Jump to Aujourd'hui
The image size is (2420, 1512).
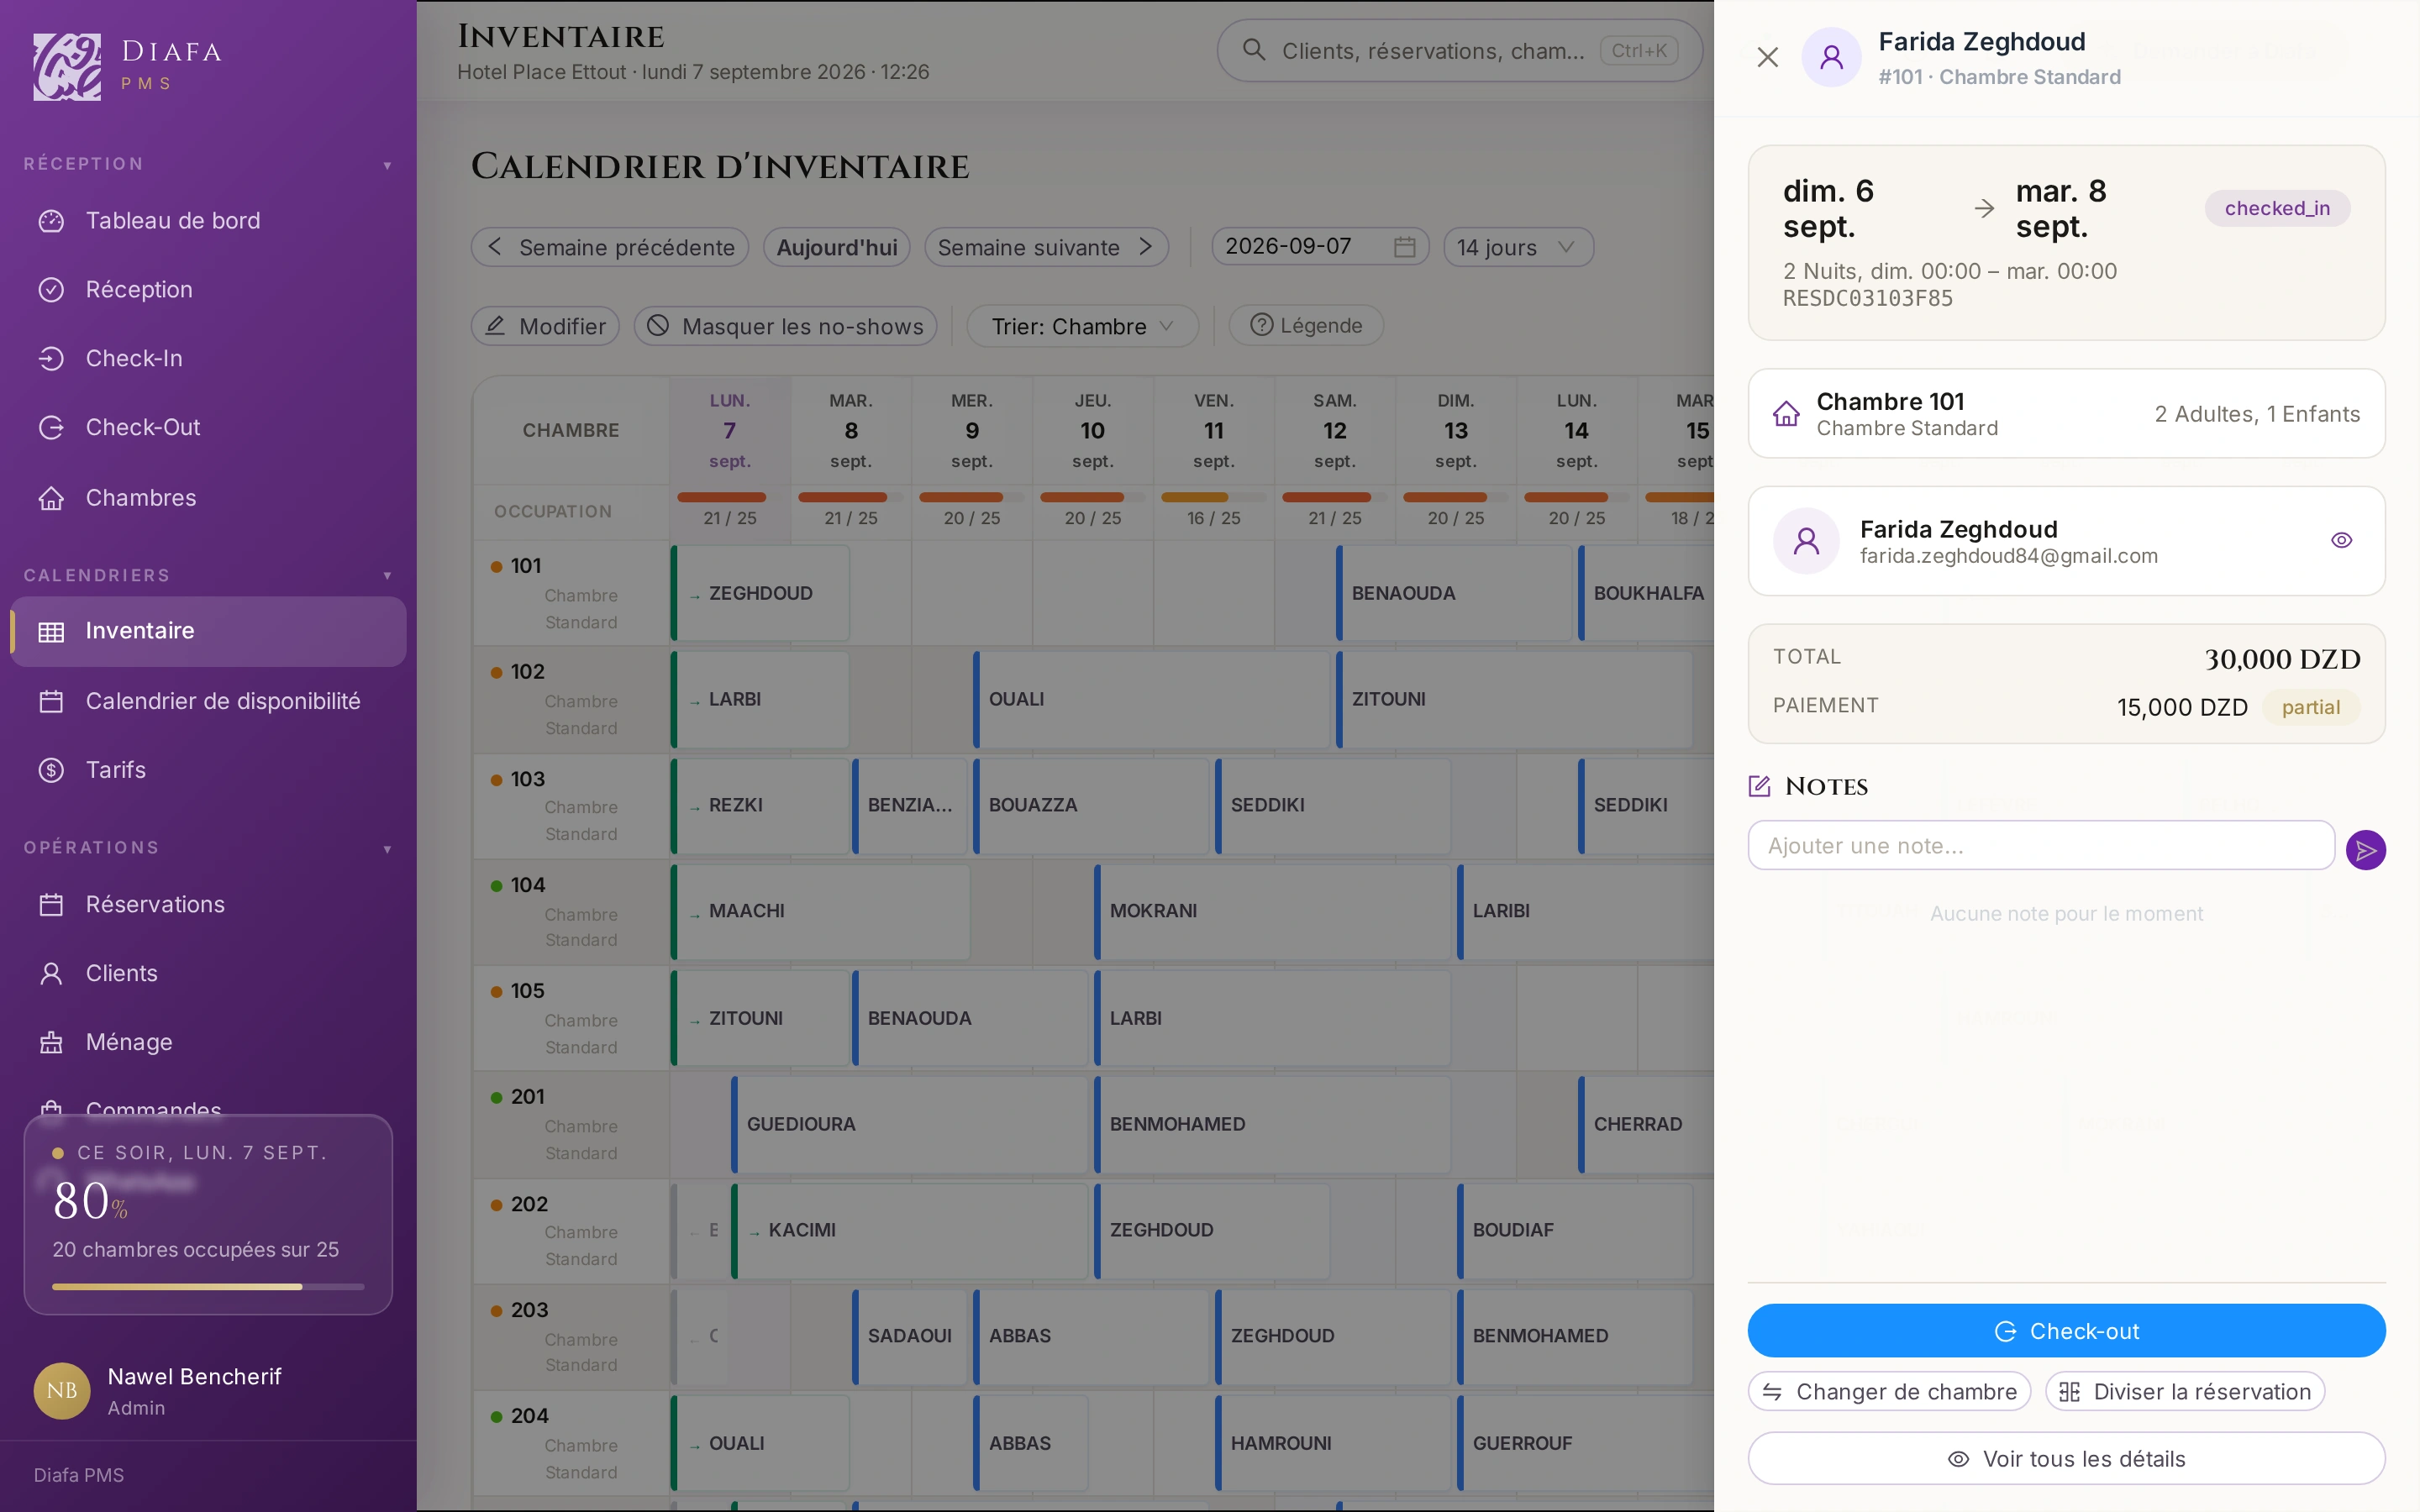coord(837,247)
